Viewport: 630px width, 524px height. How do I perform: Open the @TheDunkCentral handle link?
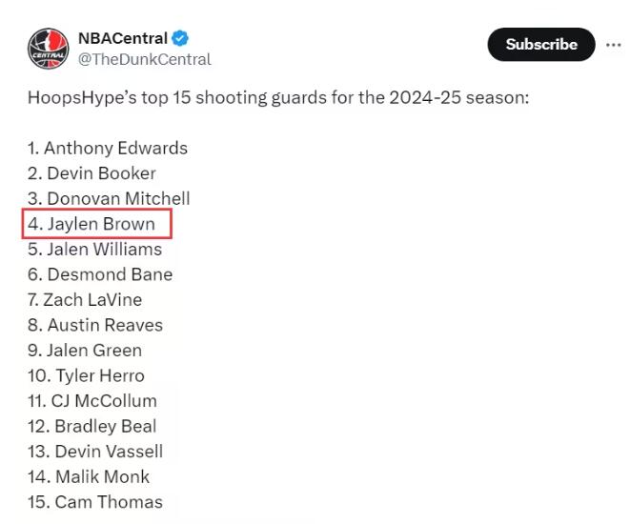coord(144,59)
